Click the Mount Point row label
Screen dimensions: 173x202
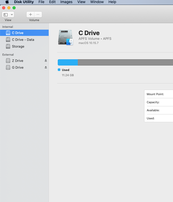[x=155, y=94]
